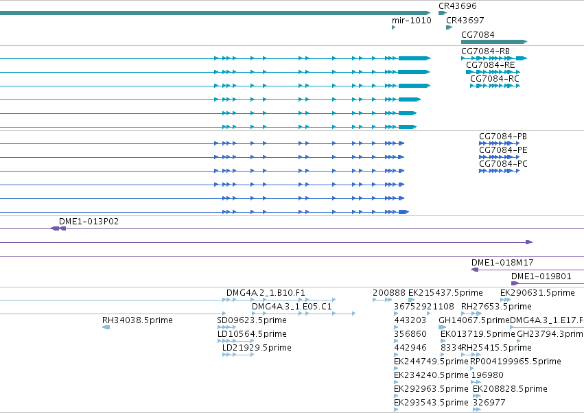The width and height of the screenshot is (584, 413).
Task: Click protein CG7084-PE label
Action: tap(503, 150)
